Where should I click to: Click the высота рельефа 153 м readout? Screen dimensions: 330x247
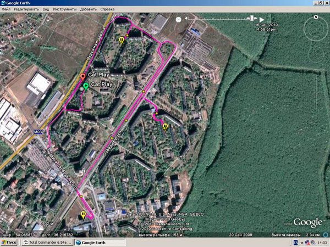[161, 235]
